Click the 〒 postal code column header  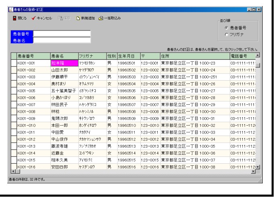150,56
